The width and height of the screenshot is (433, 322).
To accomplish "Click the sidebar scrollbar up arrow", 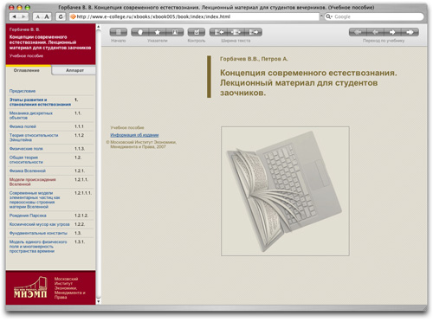I will [x=99, y=27].
